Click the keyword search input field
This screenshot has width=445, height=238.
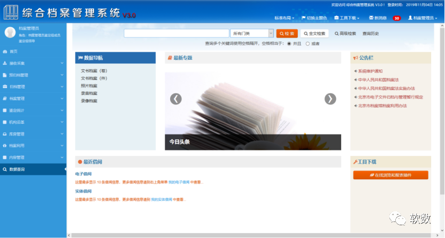pos(177,33)
